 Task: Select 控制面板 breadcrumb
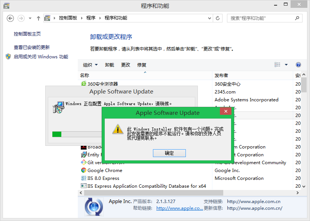coord(68,18)
